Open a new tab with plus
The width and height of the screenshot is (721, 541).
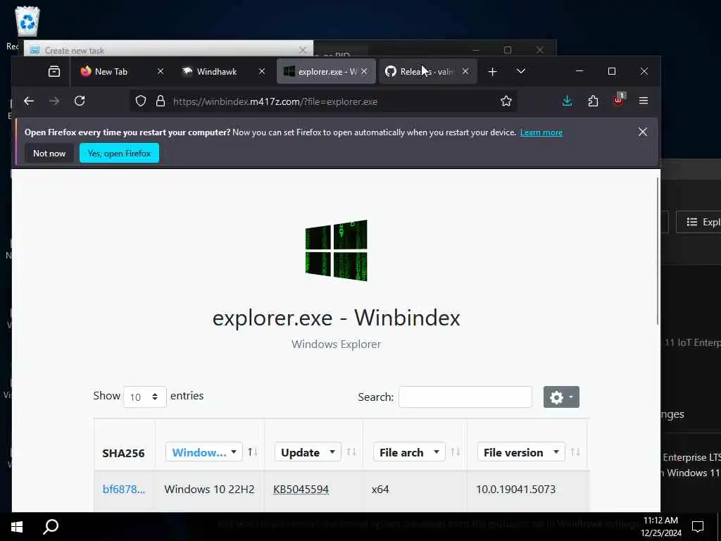point(492,72)
